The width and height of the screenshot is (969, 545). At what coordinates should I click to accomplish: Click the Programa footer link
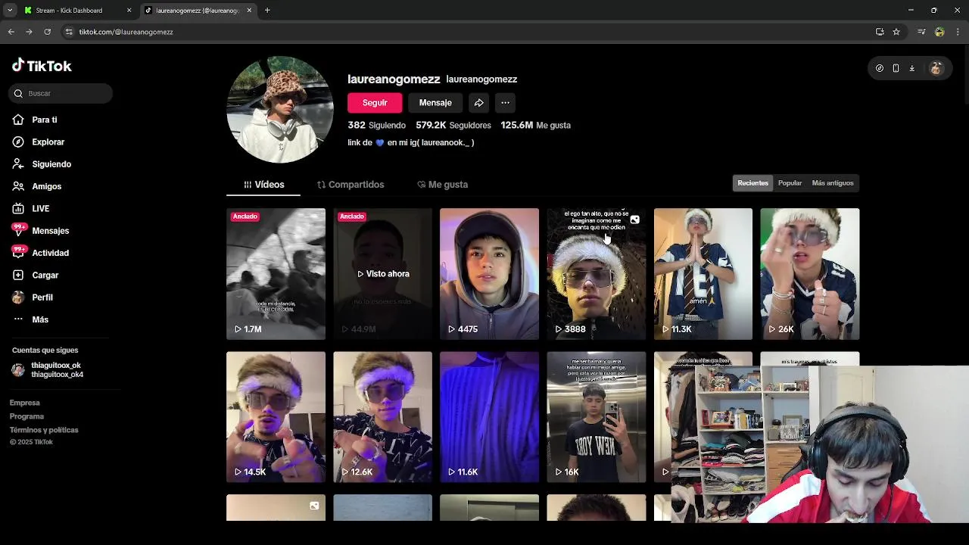click(x=26, y=416)
